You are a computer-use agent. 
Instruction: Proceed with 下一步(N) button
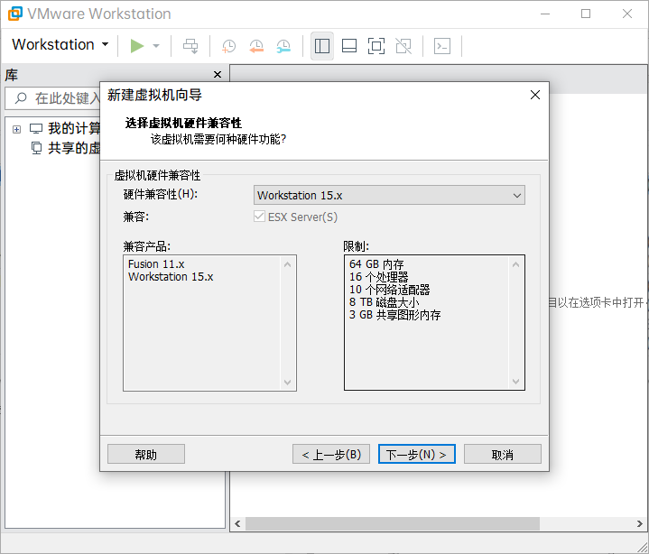coord(417,454)
